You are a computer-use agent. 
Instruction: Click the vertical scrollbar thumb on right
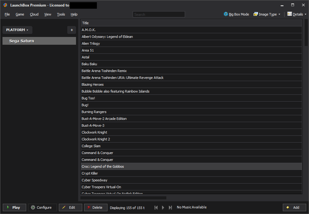click(306, 33)
